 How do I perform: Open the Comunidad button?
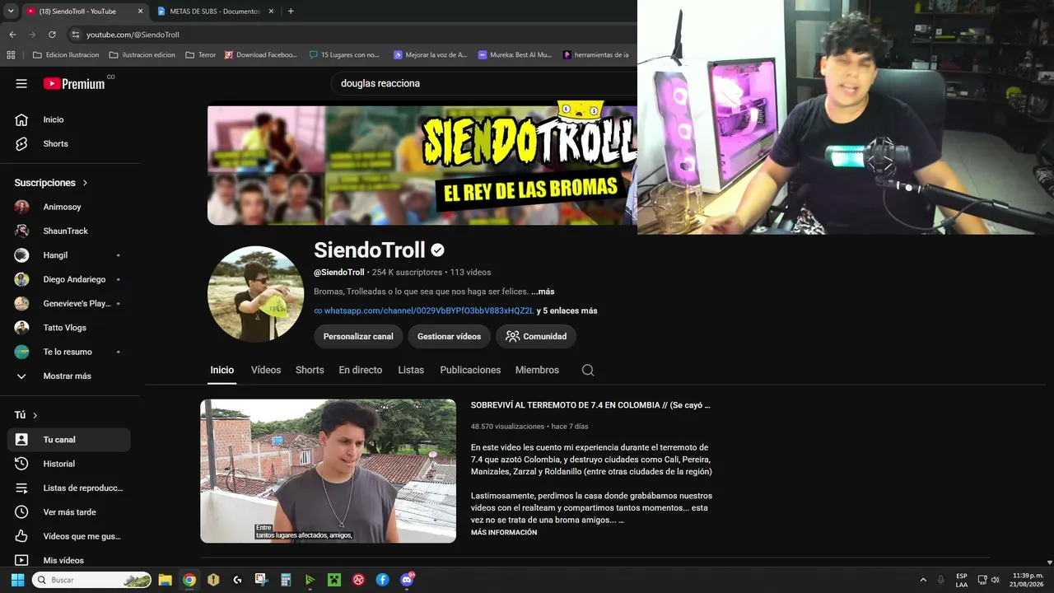(x=536, y=336)
